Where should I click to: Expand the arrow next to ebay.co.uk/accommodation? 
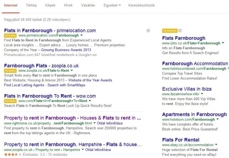click(x=216, y=145)
